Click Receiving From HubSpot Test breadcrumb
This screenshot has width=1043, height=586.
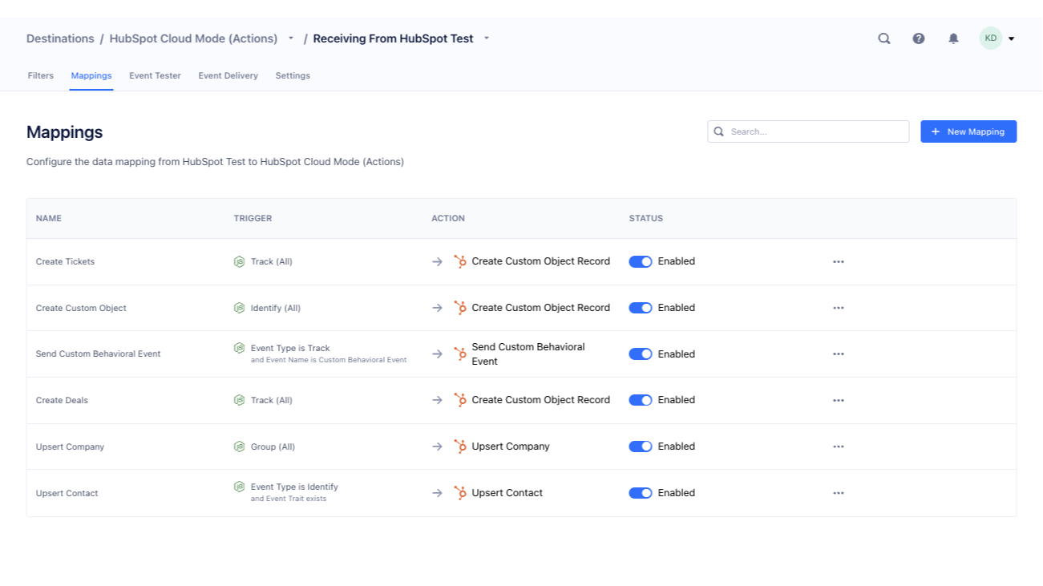click(393, 38)
